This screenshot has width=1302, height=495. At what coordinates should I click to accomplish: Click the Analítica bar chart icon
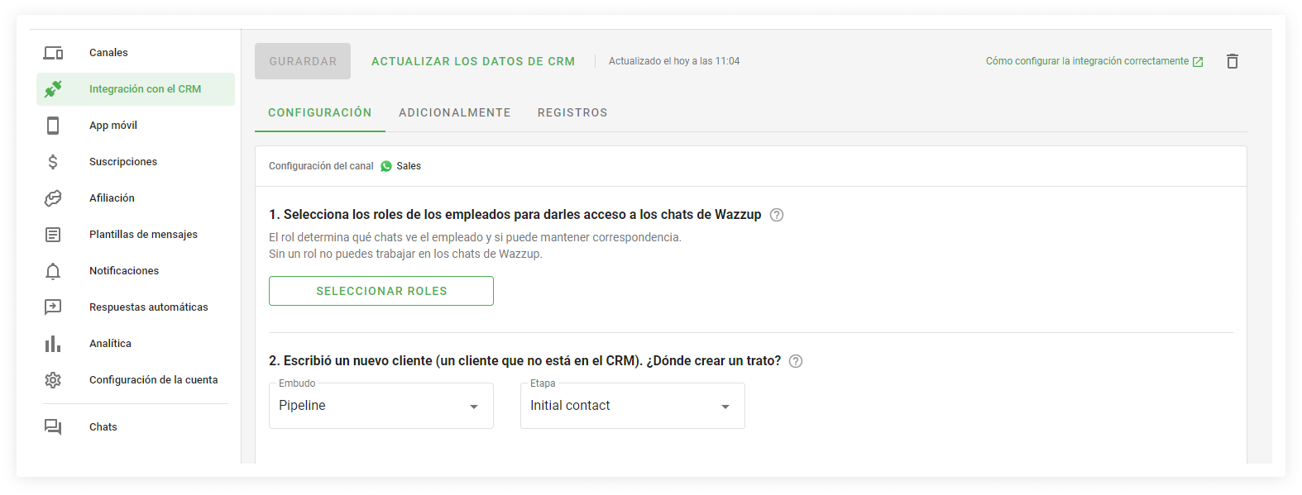pos(53,344)
